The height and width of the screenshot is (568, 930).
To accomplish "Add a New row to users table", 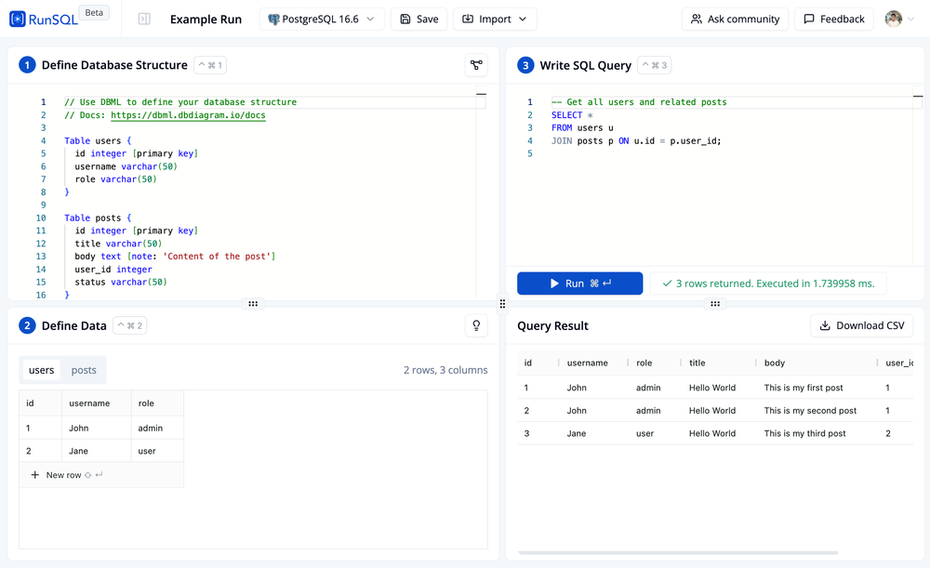I will pos(58,474).
